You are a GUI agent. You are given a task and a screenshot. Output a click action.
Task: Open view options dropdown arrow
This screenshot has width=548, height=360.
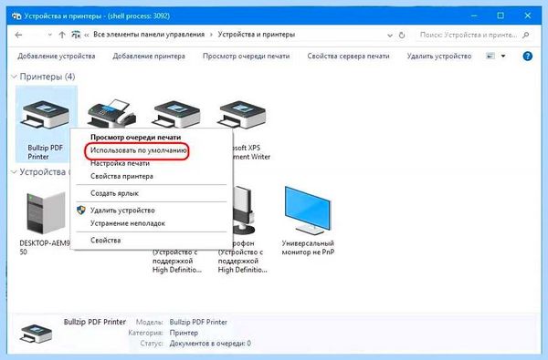(503, 56)
